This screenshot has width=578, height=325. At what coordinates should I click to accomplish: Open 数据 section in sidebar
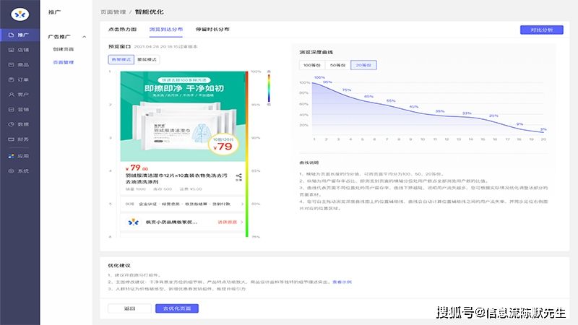point(20,124)
